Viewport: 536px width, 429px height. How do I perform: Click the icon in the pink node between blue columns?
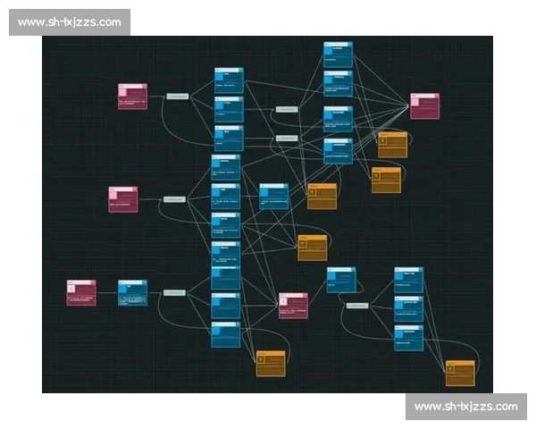tap(284, 302)
